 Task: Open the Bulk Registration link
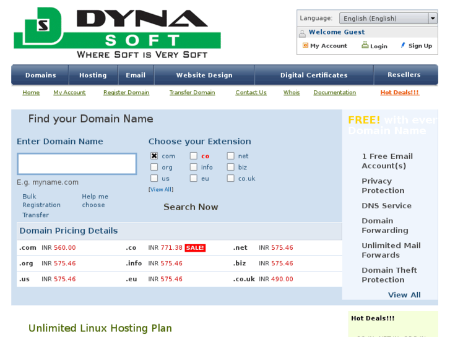click(41, 201)
